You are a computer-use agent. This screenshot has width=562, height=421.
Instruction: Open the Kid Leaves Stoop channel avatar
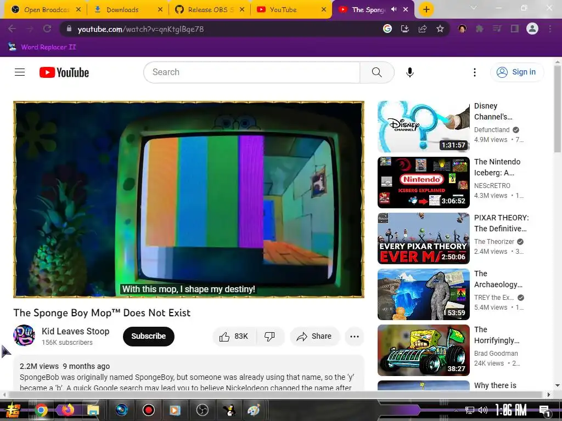point(24,335)
